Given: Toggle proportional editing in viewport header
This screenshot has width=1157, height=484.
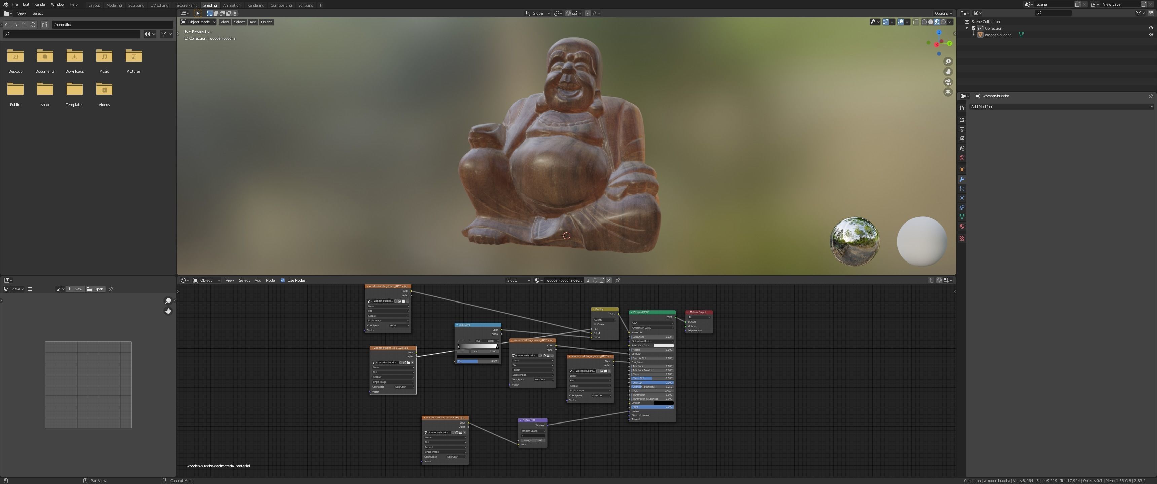Looking at the screenshot, I should [588, 13].
